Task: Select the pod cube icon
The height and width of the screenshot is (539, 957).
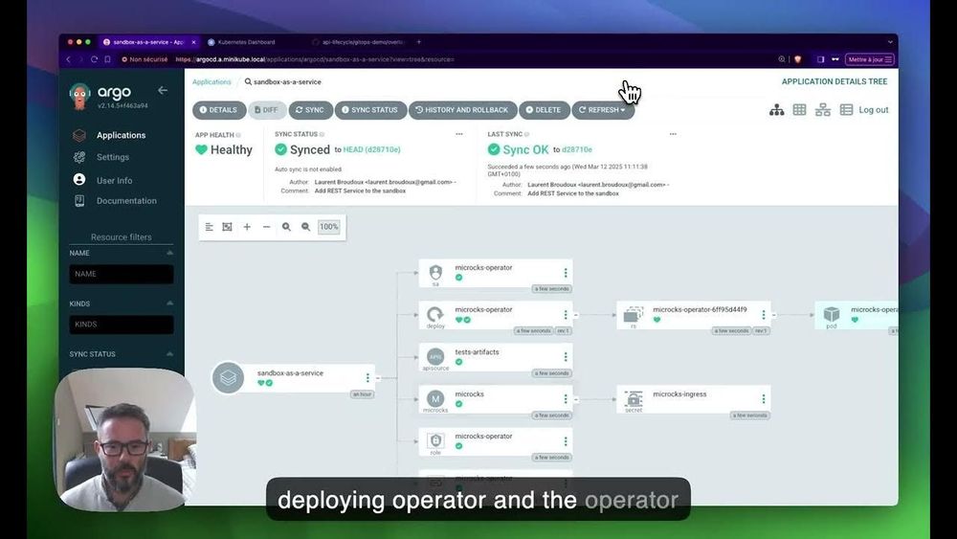Action: click(x=832, y=314)
